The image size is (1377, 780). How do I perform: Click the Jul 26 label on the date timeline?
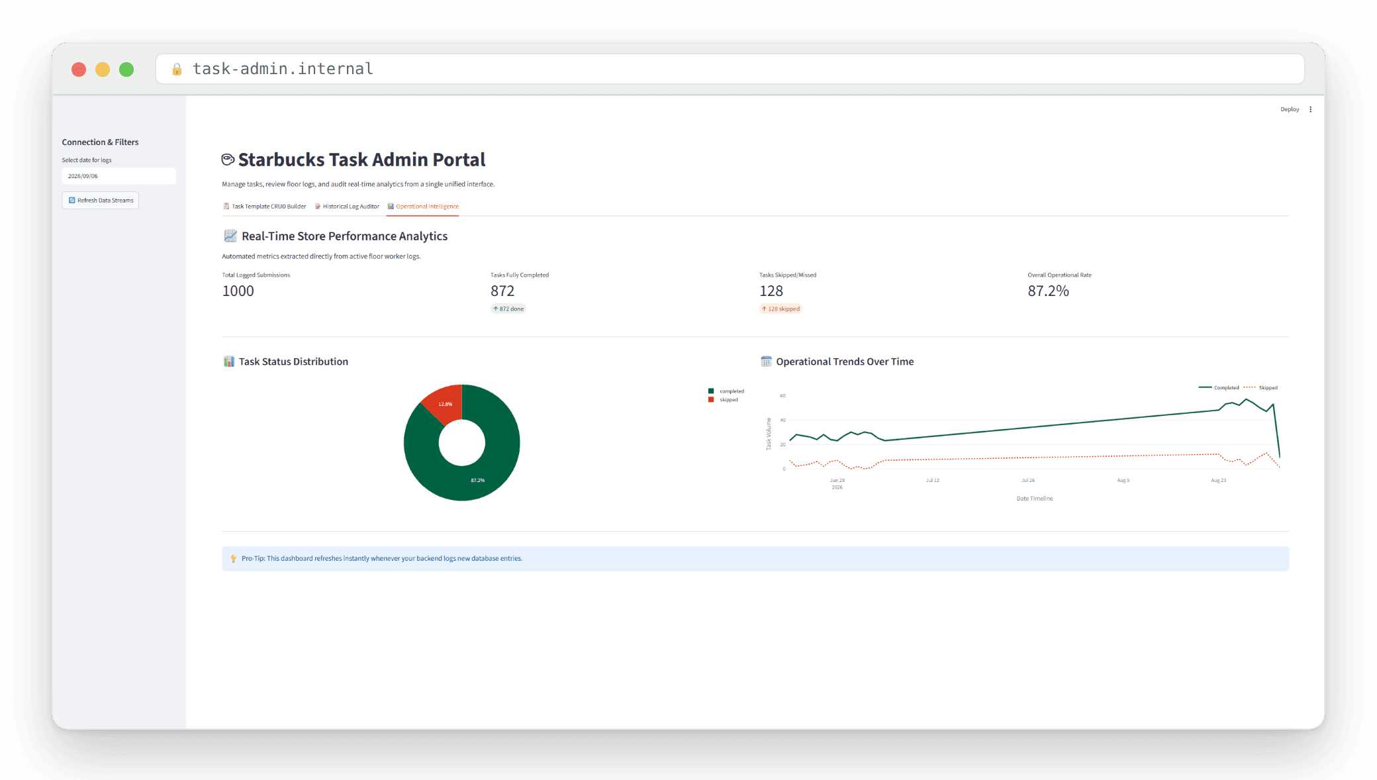click(x=1028, y=481)
